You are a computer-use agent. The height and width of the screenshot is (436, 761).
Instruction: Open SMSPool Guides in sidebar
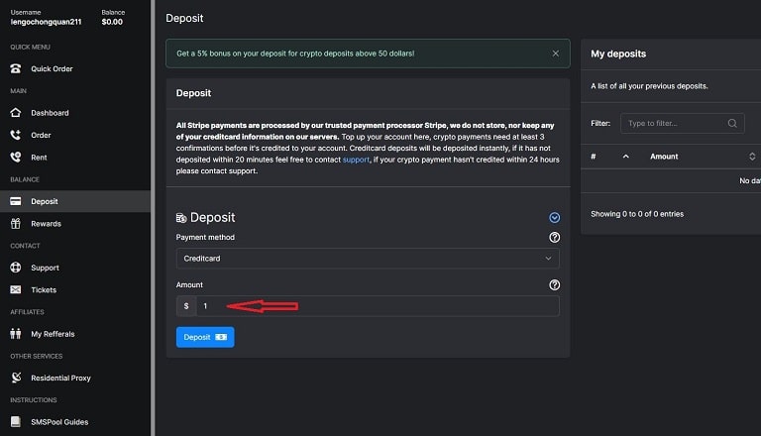[58, 422]
